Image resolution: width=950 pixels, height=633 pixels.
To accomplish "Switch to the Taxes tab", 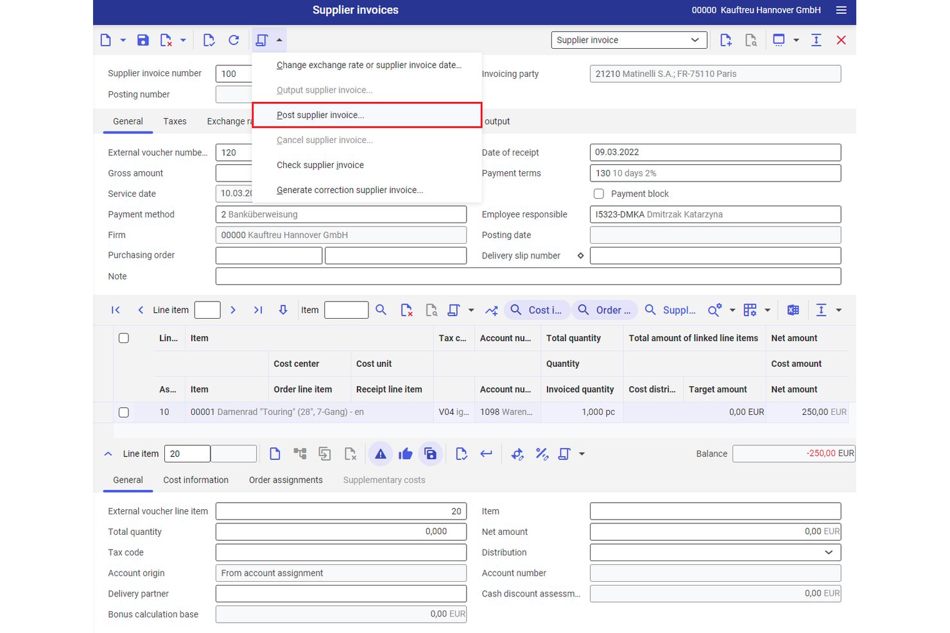I will (x=175, y=121).
